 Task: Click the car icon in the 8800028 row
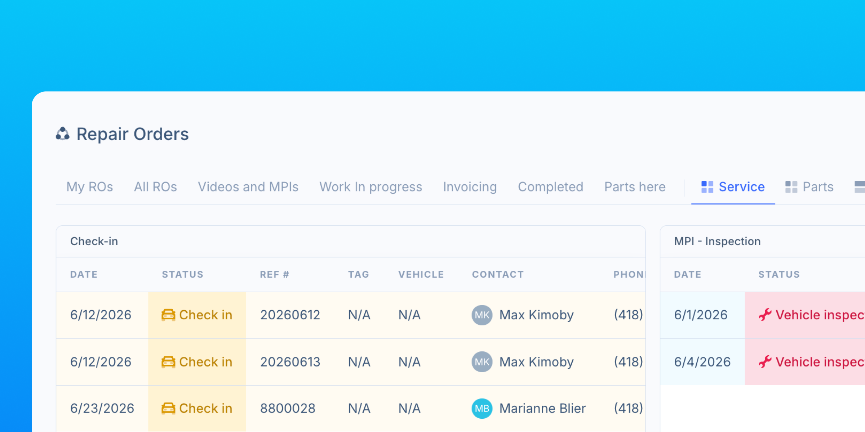coord(168,408)
